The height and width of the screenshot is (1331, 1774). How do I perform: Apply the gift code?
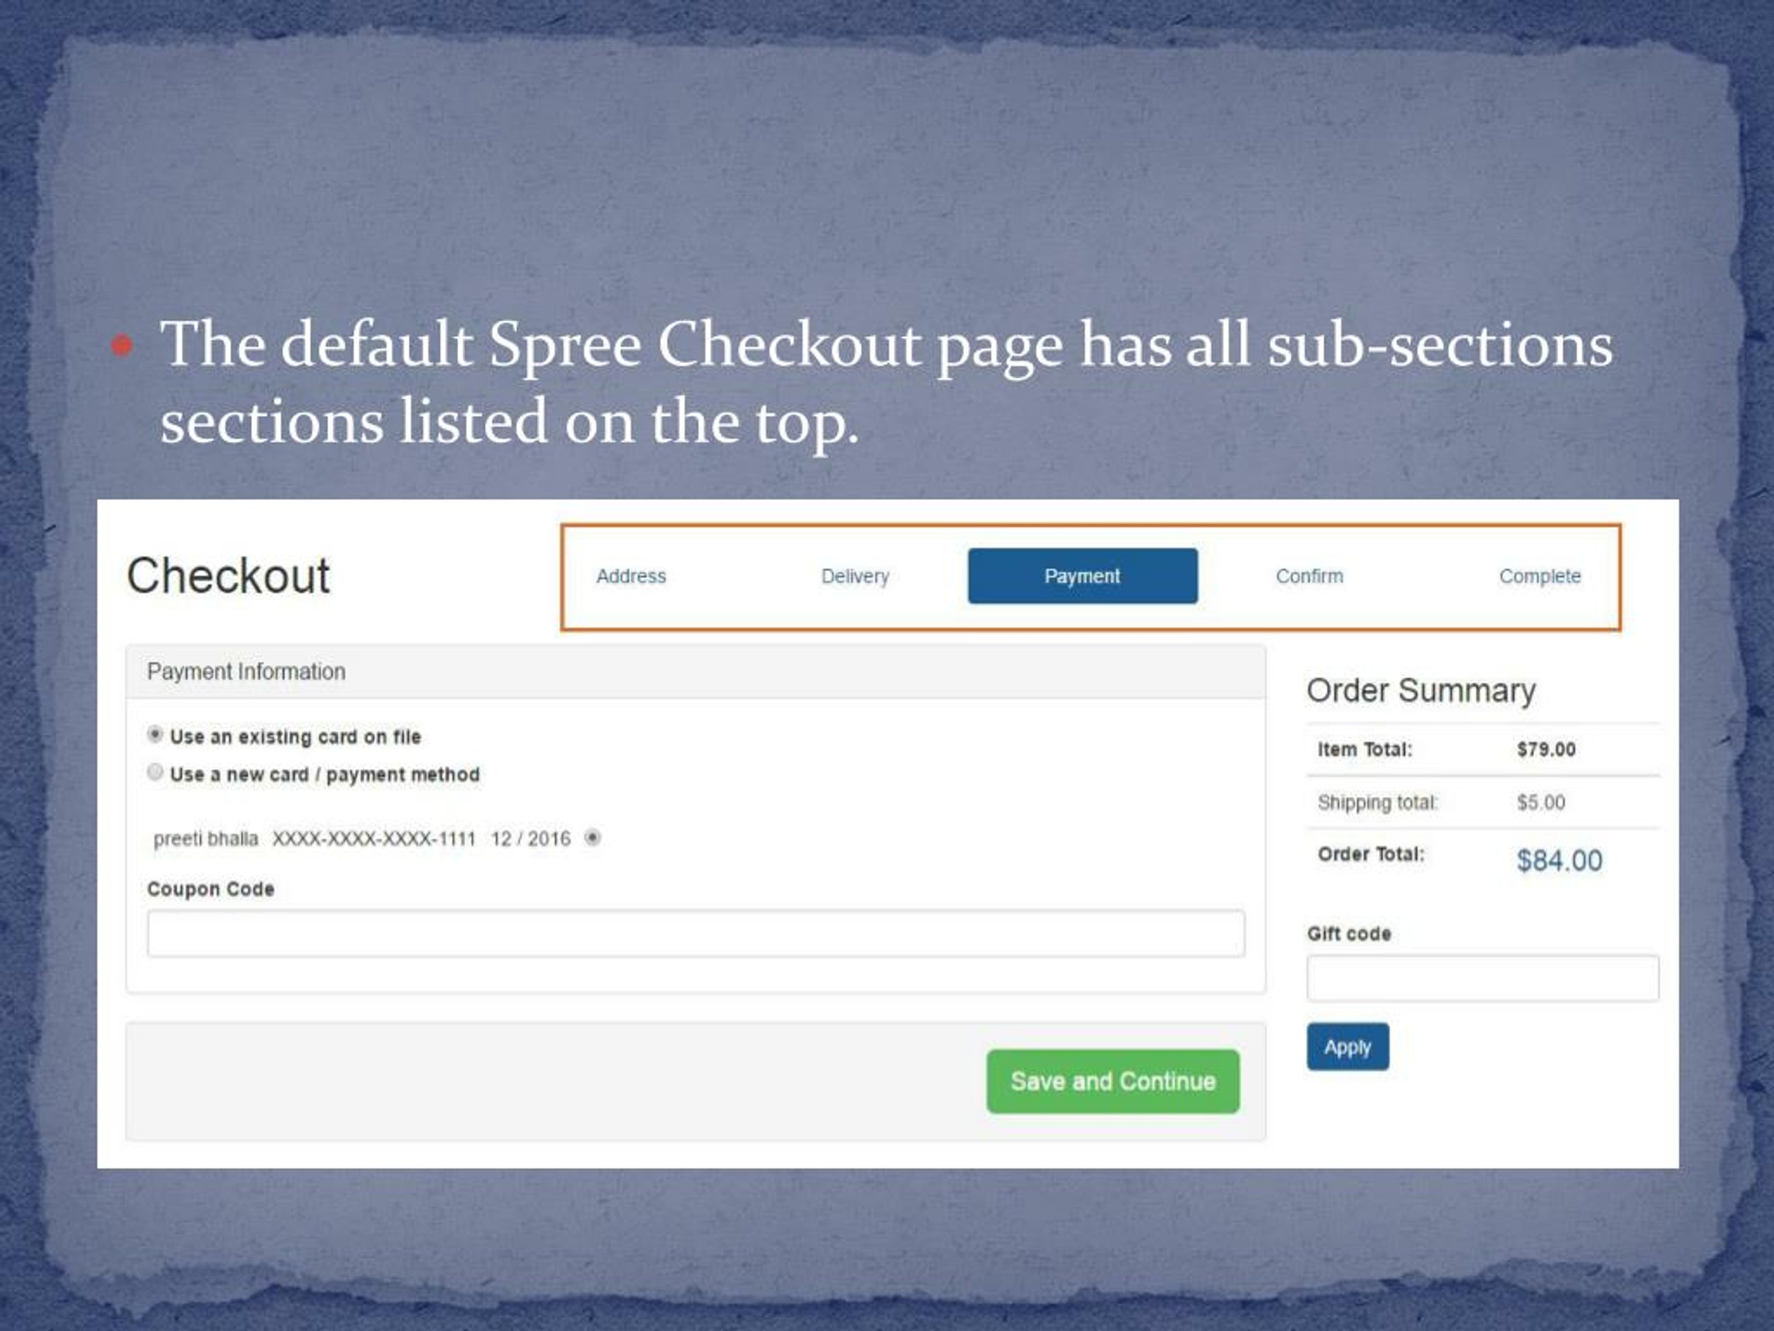[1348, 1047]
